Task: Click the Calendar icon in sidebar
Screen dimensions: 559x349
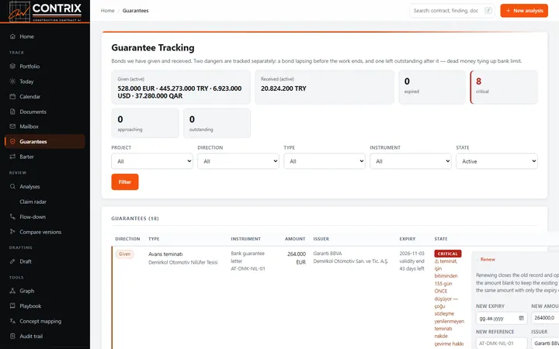Action: [12, 96]
